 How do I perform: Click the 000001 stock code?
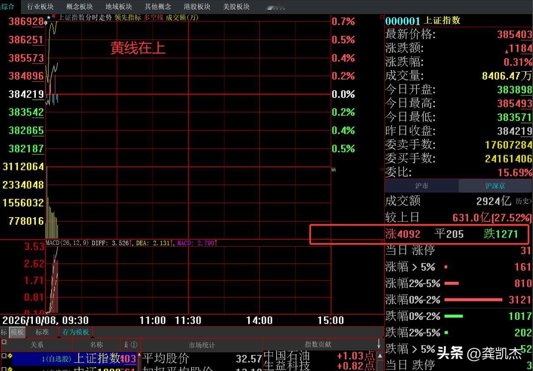pyautogui.click(x=403, y=21)
